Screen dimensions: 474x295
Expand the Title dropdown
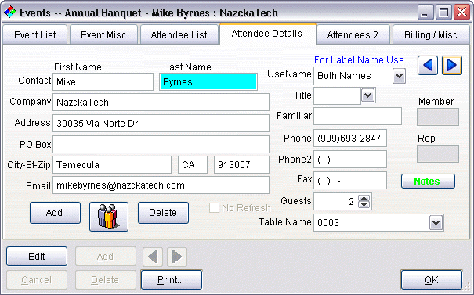coord(368,95)
